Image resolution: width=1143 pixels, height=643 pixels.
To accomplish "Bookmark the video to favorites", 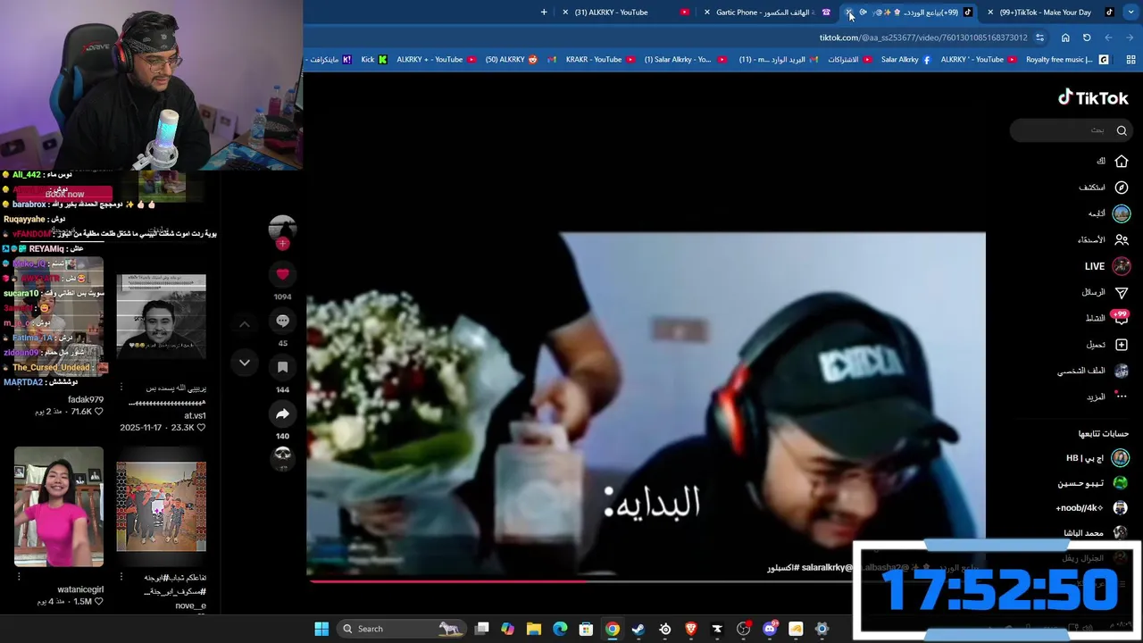I will (x=282, y=367).
